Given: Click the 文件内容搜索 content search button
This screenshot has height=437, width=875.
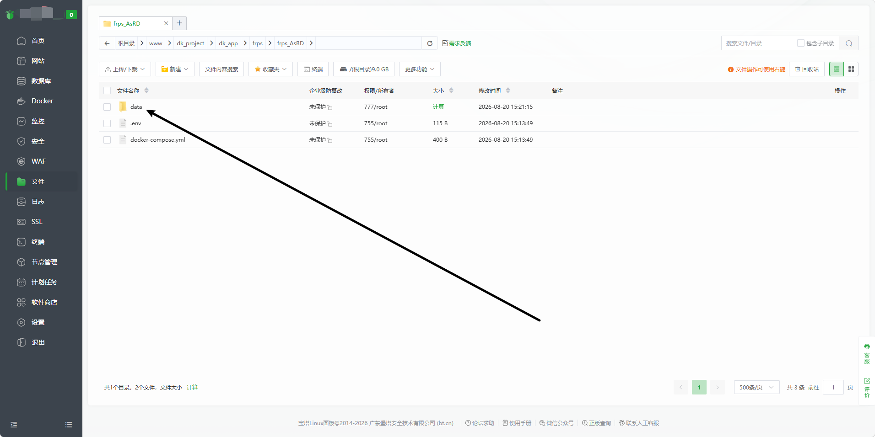Looking at the screenshot, I should click(221, 69).
